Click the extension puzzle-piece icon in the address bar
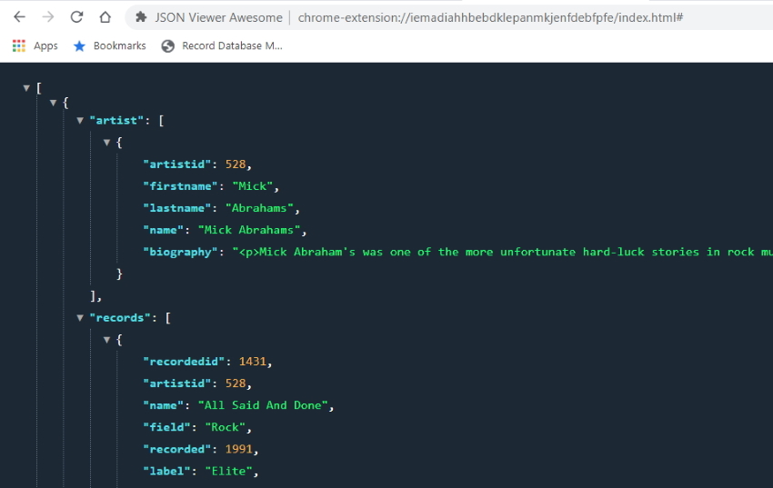Image resolution: width=773 pixels, height=488 pixels. coord(141,17)
